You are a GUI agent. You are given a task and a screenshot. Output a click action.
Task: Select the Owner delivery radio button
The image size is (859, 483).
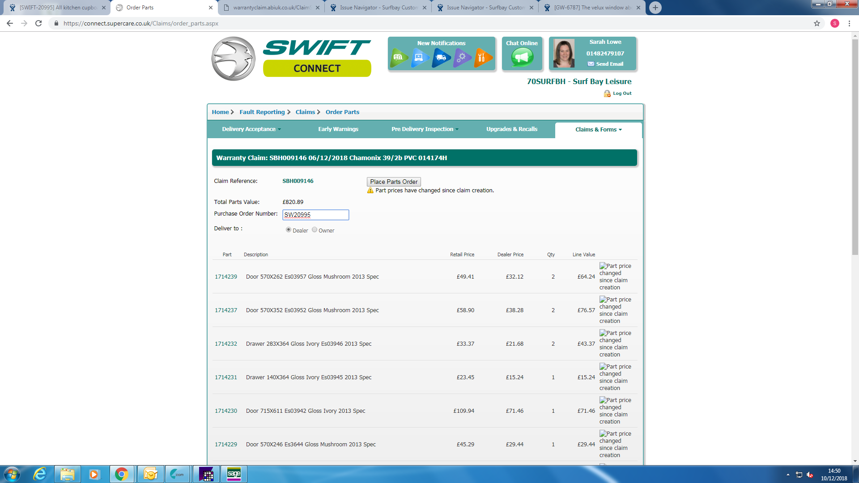pyautogui.click(x=315, y=229)
